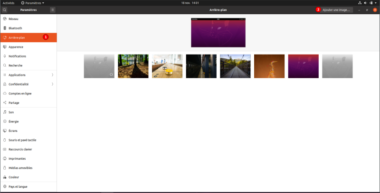Click the Applications grid icon
This screenshot has height=193, width=380.
[x=5, y=75]
